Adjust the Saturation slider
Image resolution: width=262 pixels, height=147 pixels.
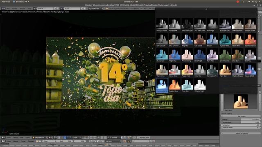tap(241, 125)
